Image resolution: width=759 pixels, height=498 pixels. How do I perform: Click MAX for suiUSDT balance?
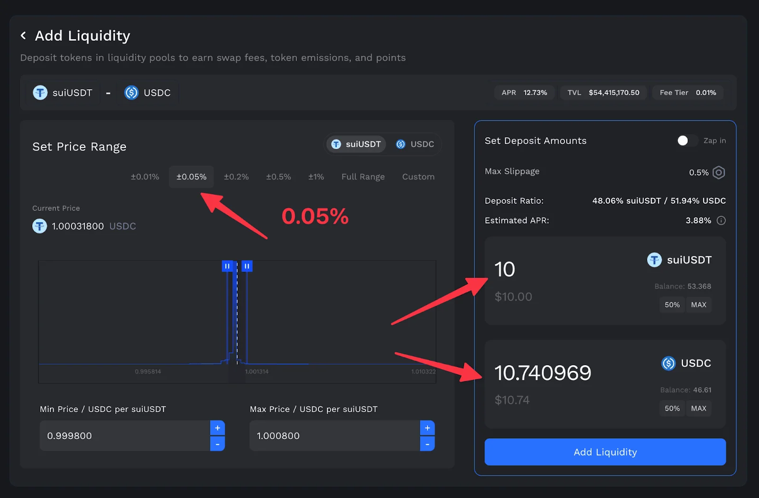(699, 305)
